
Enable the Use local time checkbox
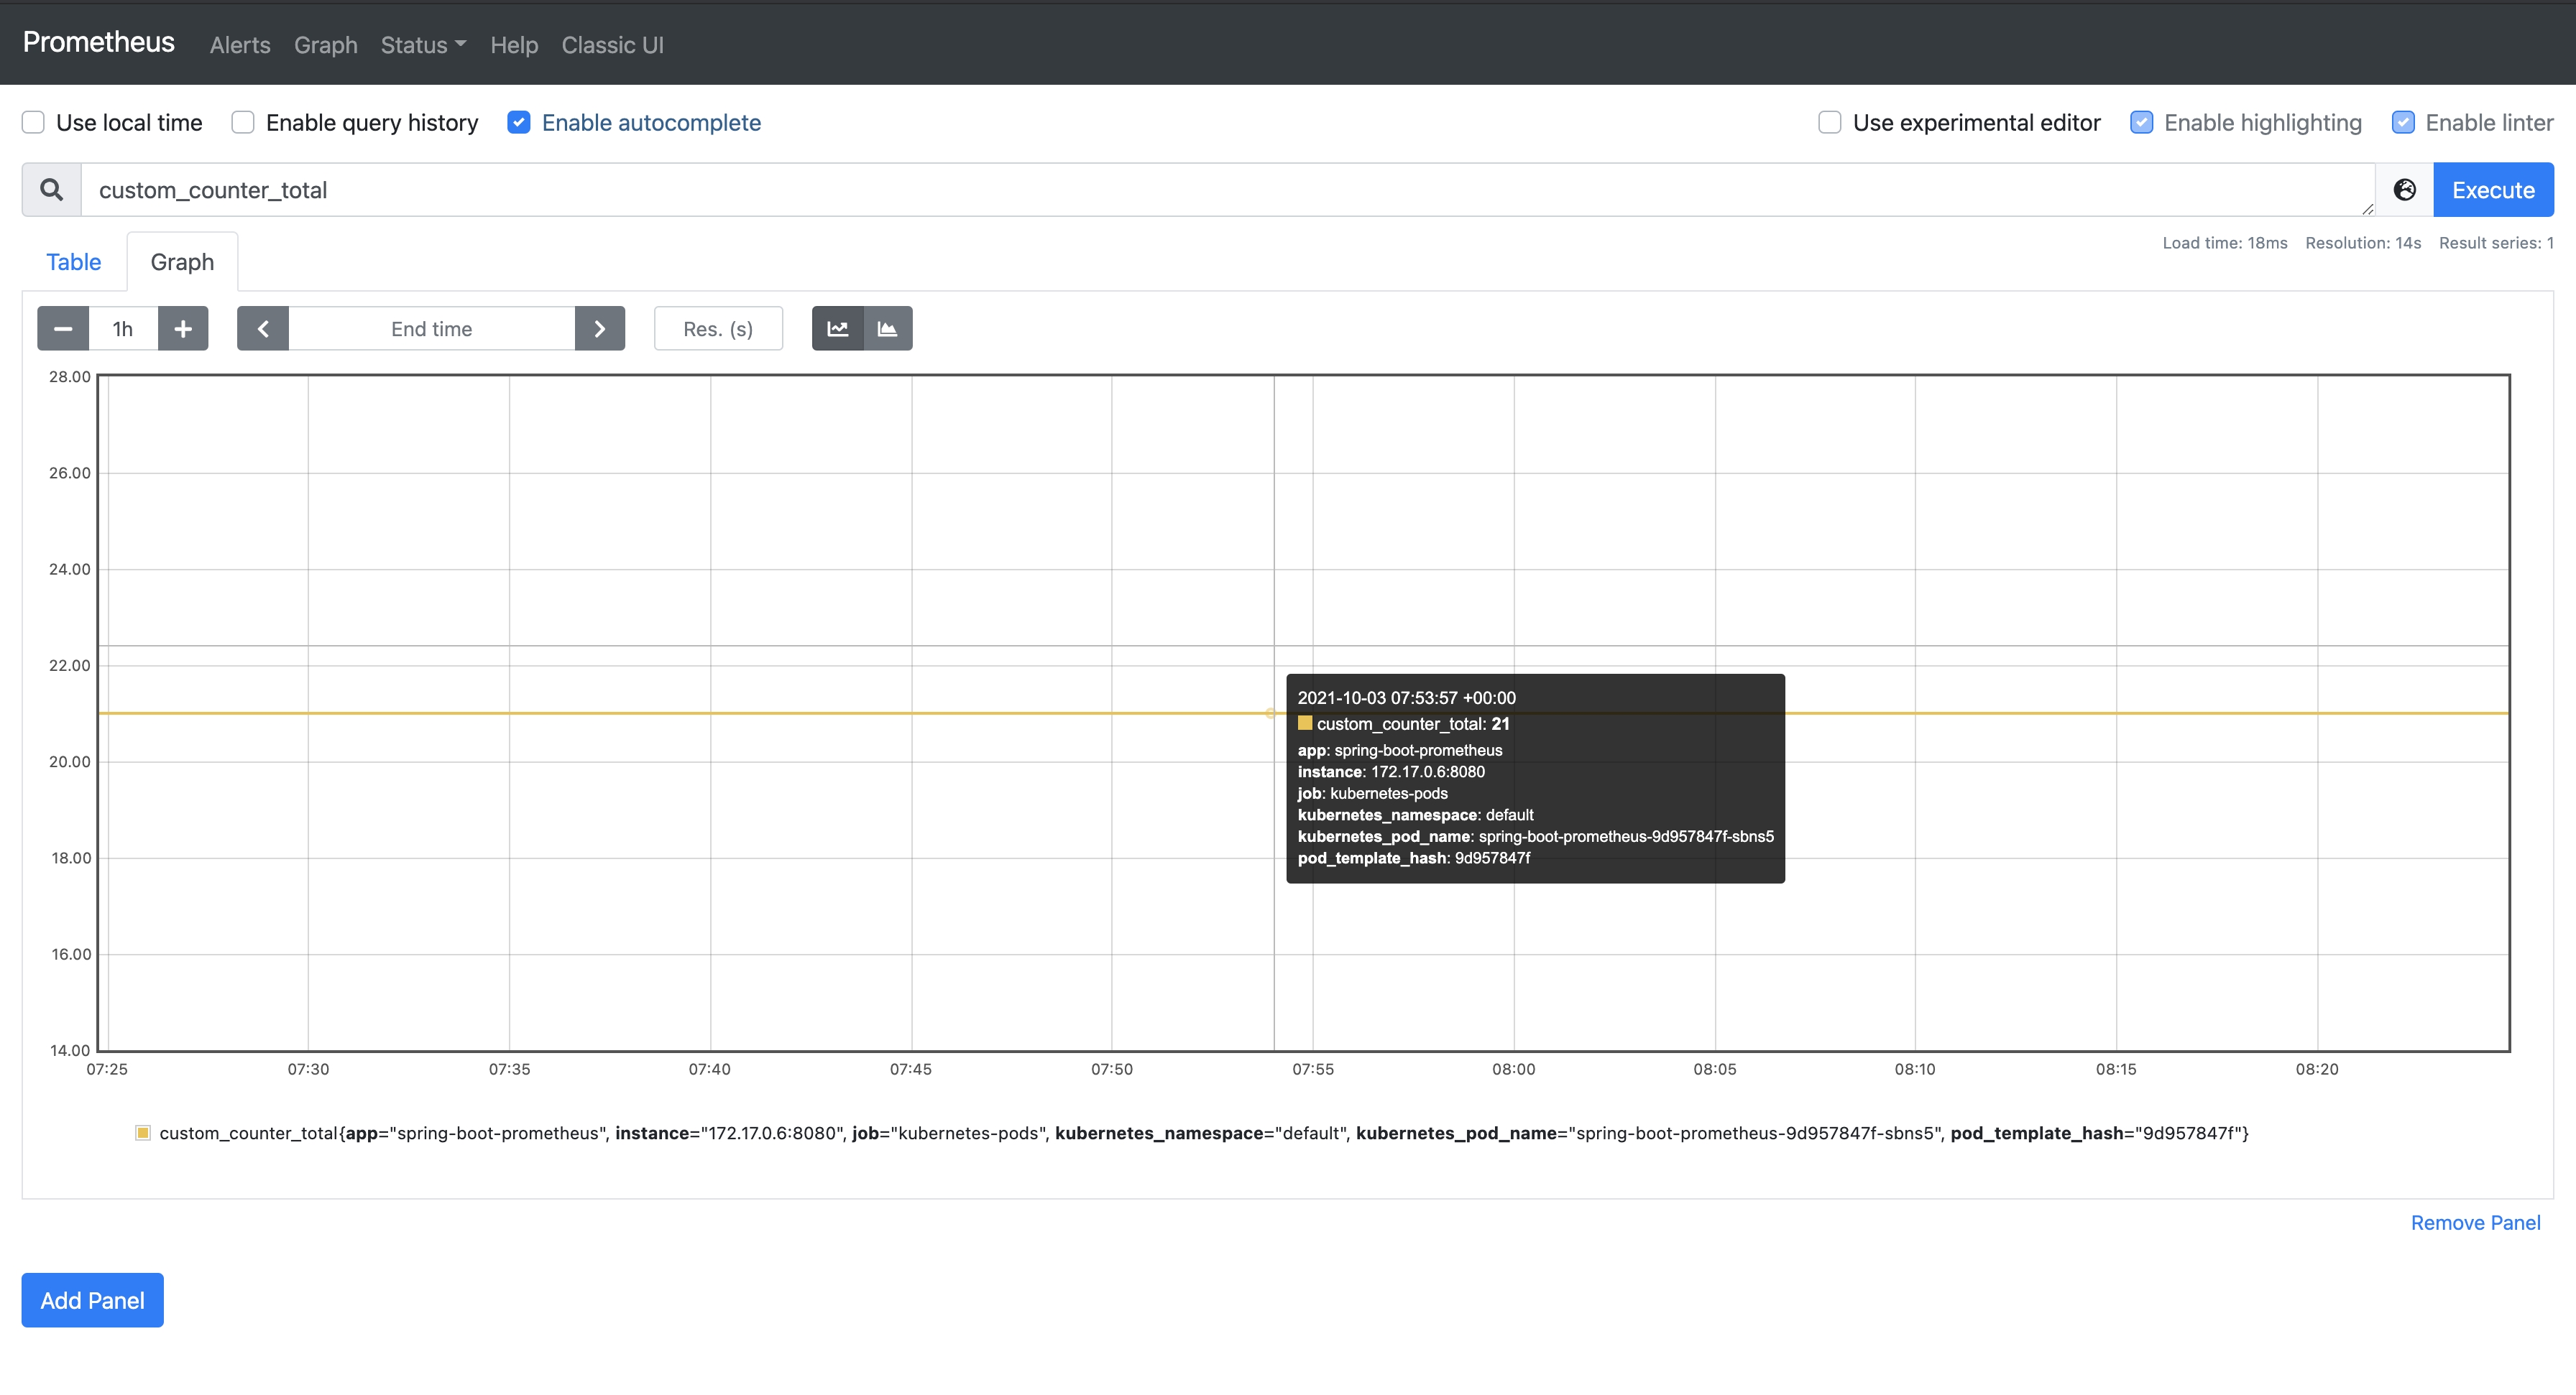(x=33, y=122)
